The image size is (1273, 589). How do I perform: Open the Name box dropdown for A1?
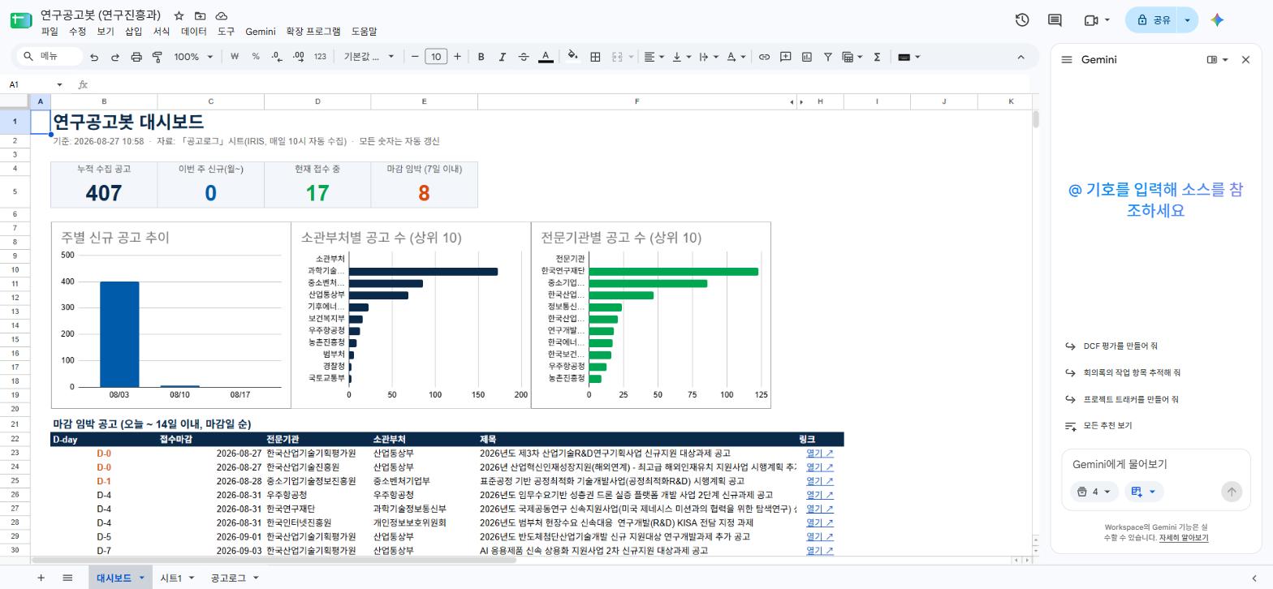(59, 84)
